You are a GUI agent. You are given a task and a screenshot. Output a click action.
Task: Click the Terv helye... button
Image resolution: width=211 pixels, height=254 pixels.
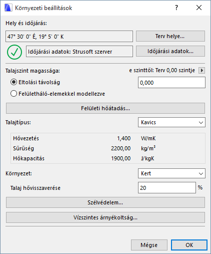click(170, 36)
